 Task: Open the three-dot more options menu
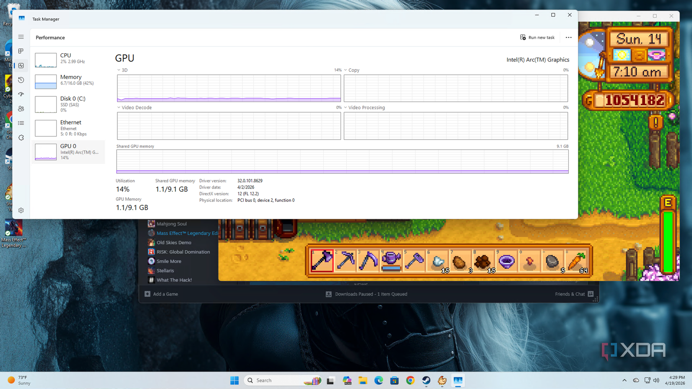point(568,37)
